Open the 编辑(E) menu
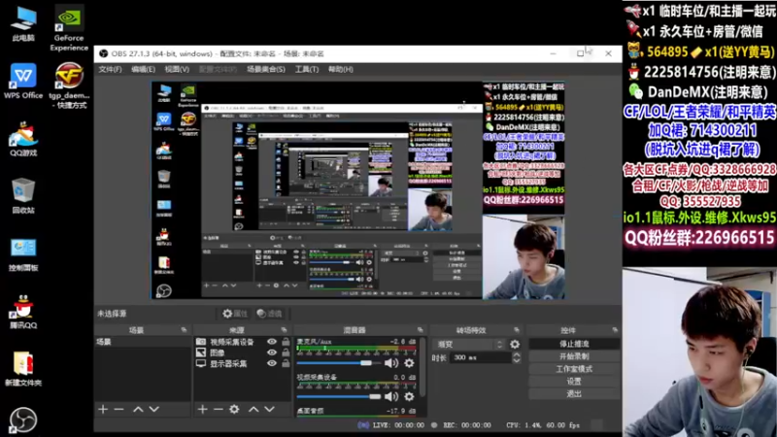The height and width of the screenshot is (437, 777). [143, 69]
